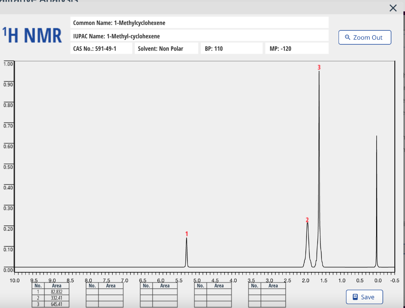This screenshot has width=405, height=308.
Task: Click the BP: 110 field
Action: tap(232, 49)
